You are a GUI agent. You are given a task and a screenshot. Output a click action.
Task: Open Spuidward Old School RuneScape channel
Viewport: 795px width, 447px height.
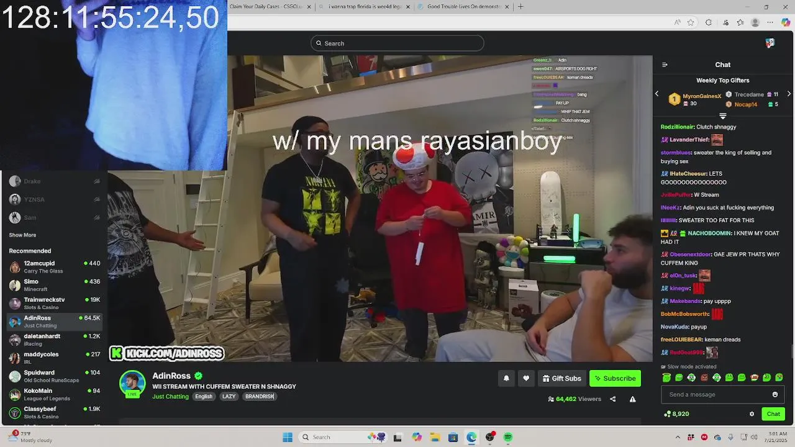tap(54, 376)
